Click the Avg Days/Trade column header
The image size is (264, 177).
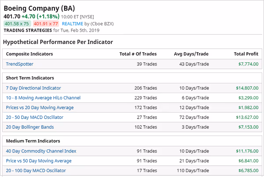191,54
